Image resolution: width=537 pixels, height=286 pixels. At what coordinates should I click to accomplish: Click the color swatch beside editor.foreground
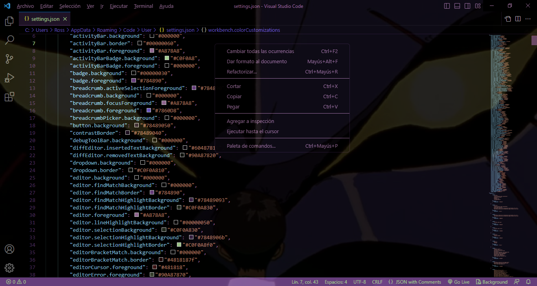(x=136, y=215)
